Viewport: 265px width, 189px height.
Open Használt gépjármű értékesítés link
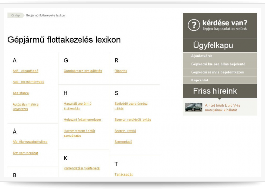pos(78,106)
